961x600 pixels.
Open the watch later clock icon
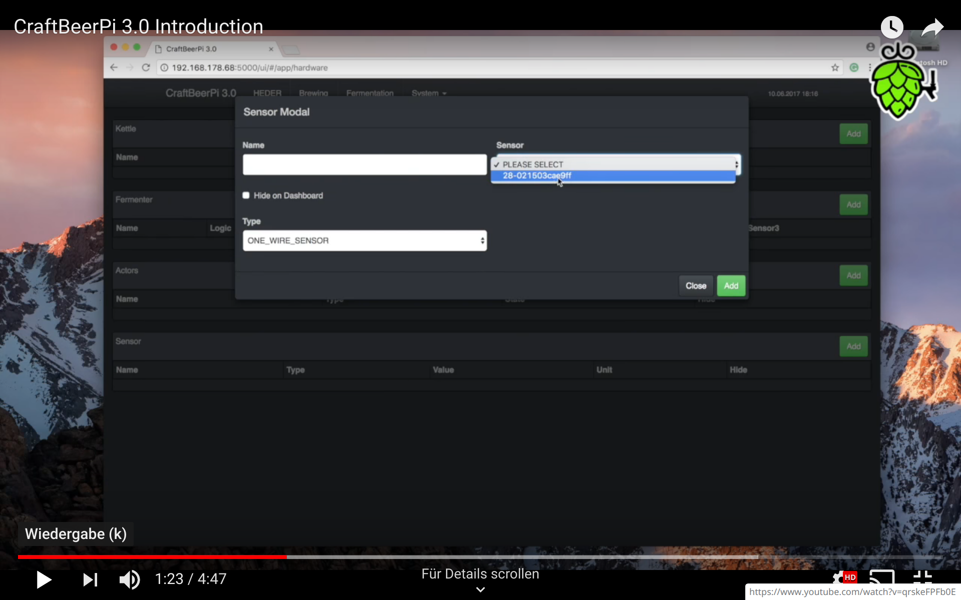[x=891, y=27]
